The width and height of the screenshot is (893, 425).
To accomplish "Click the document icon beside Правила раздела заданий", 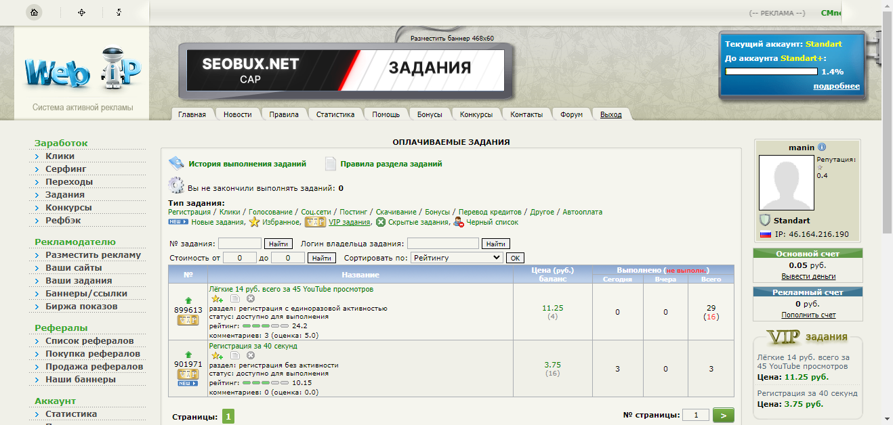I will [x=331, y=163].
